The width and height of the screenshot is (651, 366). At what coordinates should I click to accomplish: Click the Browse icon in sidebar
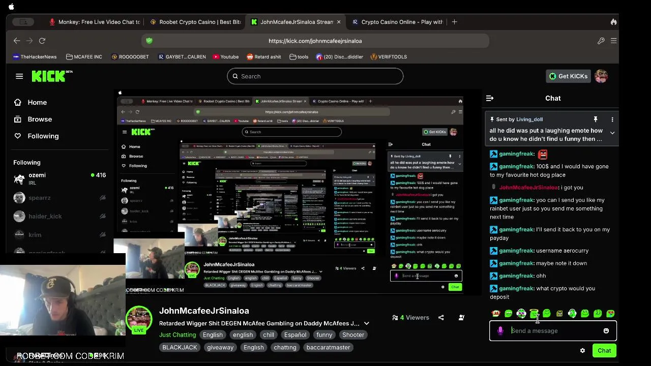point(18,119)
